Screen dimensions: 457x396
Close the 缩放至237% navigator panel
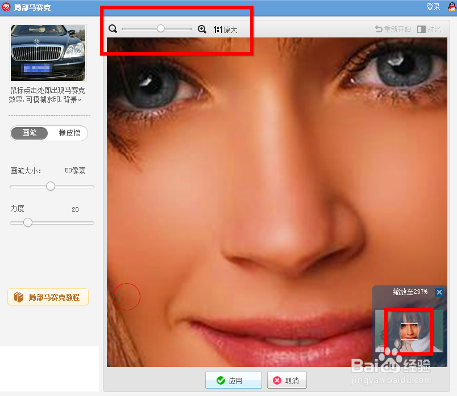[x=439, y=292]
